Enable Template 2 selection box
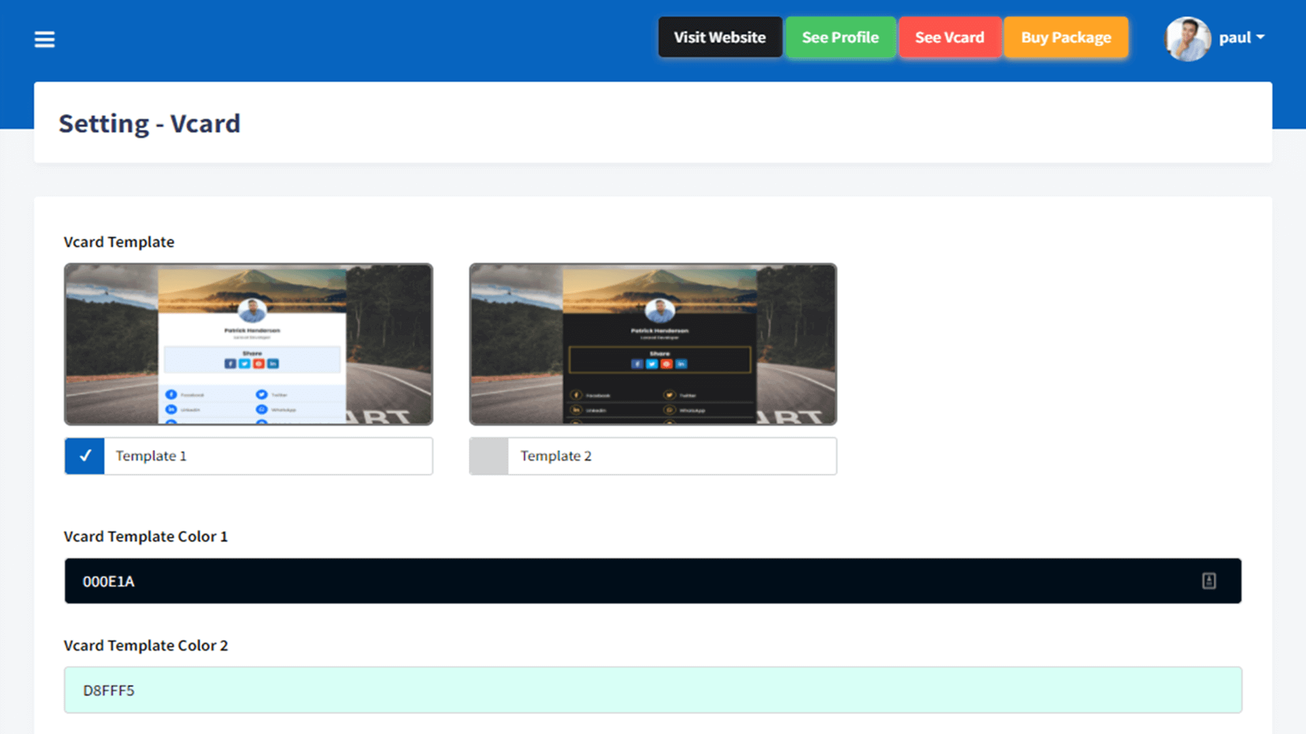1306x734 pixels. (x=489, y=455)
